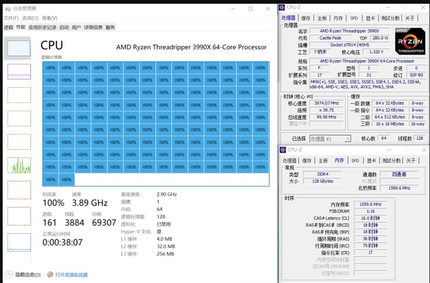Image resolution: width=430 pixels, height=283 pixels.
Task: Click the 打开资源监视器 link
Action: 71,274
